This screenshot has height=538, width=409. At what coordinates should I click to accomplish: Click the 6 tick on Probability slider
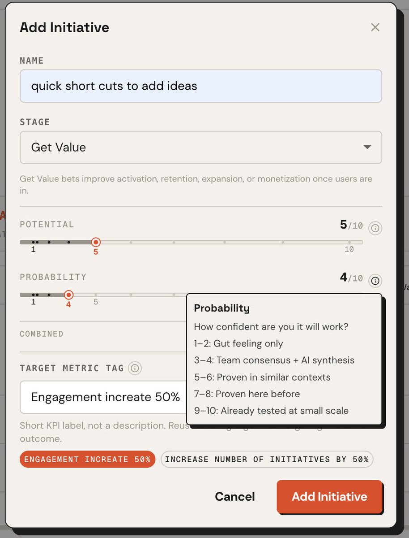point(131,295)
